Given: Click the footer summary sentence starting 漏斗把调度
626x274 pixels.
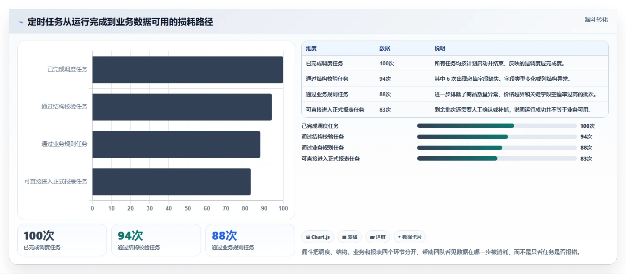Looking at the screenshot, I should pos(440,252).
